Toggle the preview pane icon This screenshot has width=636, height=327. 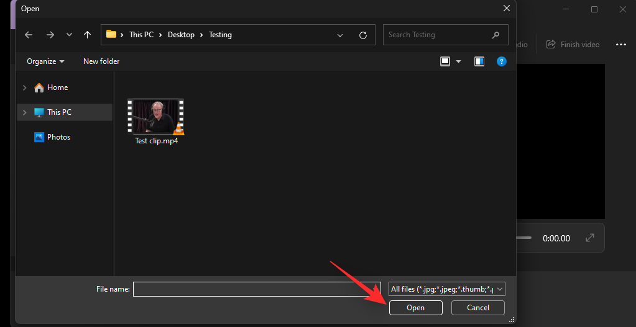click(x=479, y=61)
